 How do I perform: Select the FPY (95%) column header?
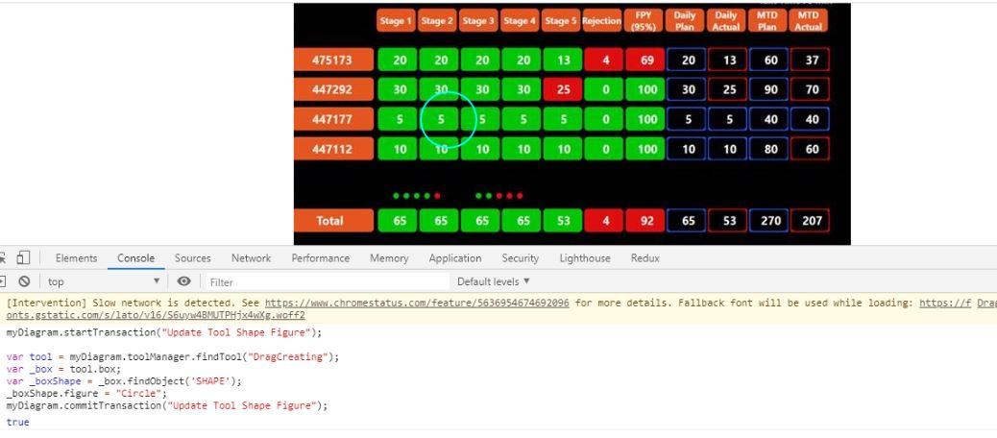644,21
